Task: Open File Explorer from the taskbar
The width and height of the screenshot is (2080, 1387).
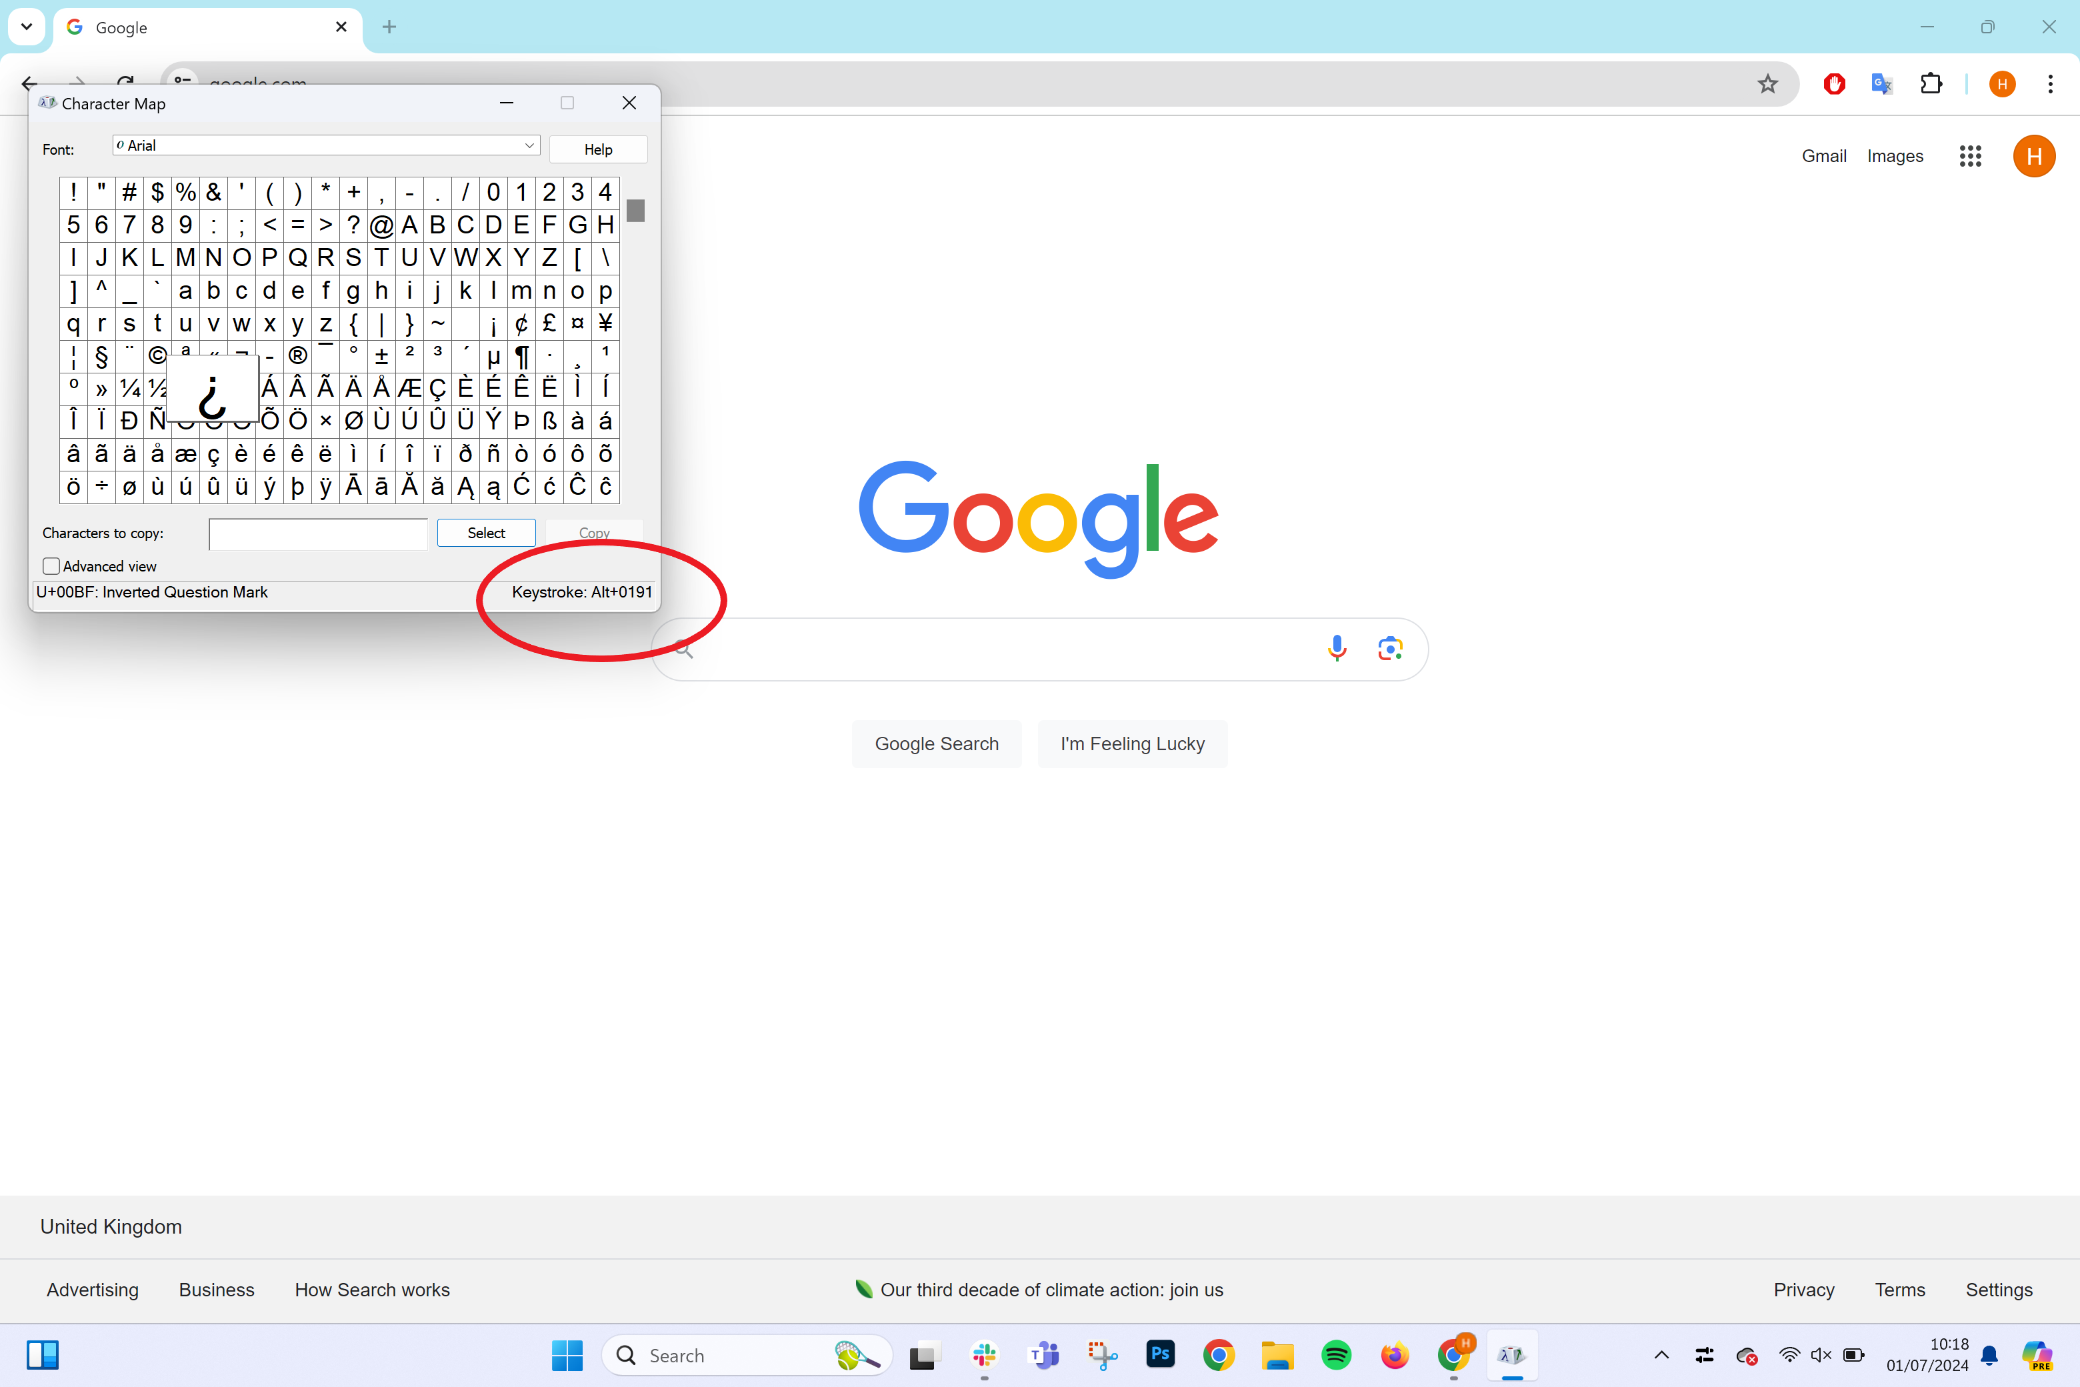Action: (x=1277, y=1355)
